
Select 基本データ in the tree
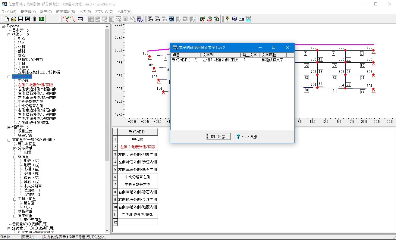pos(21,30)
